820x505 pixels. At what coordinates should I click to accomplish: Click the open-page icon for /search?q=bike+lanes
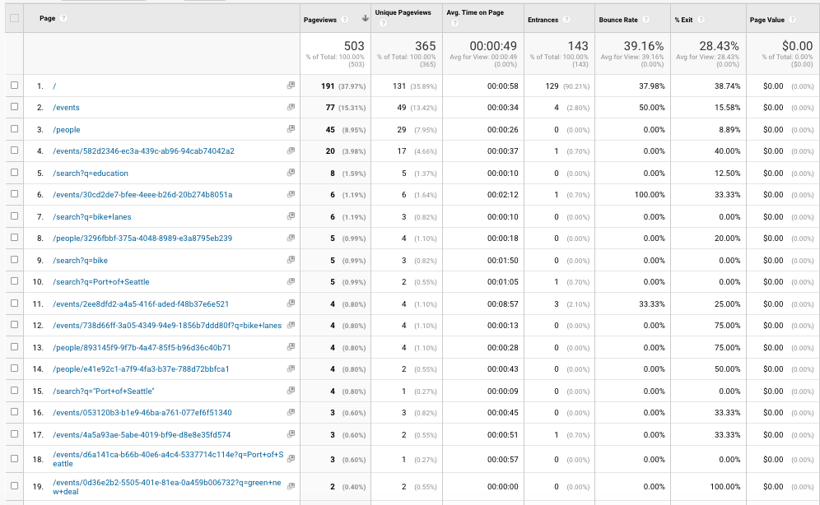click(291, 216)
